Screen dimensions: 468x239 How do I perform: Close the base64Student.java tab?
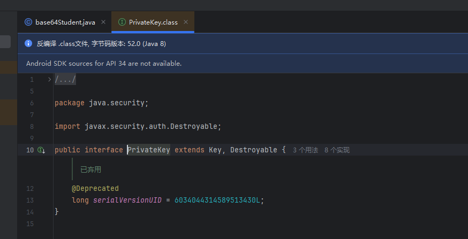click(x=103, y=22)
